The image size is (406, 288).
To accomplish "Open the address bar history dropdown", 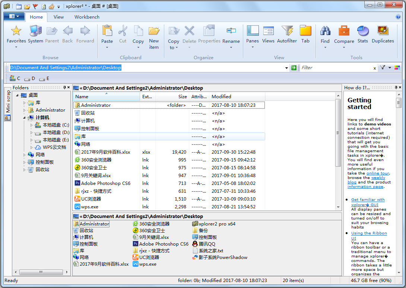I will 286,67.
